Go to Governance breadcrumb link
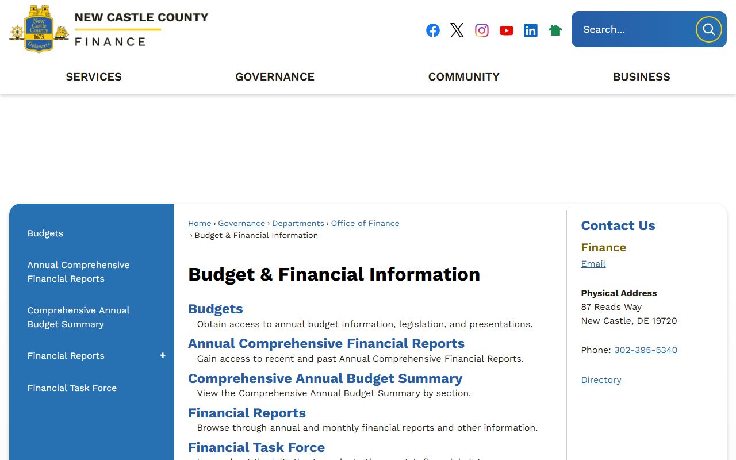Screen dimensions: 736x460 pos(241,223)
